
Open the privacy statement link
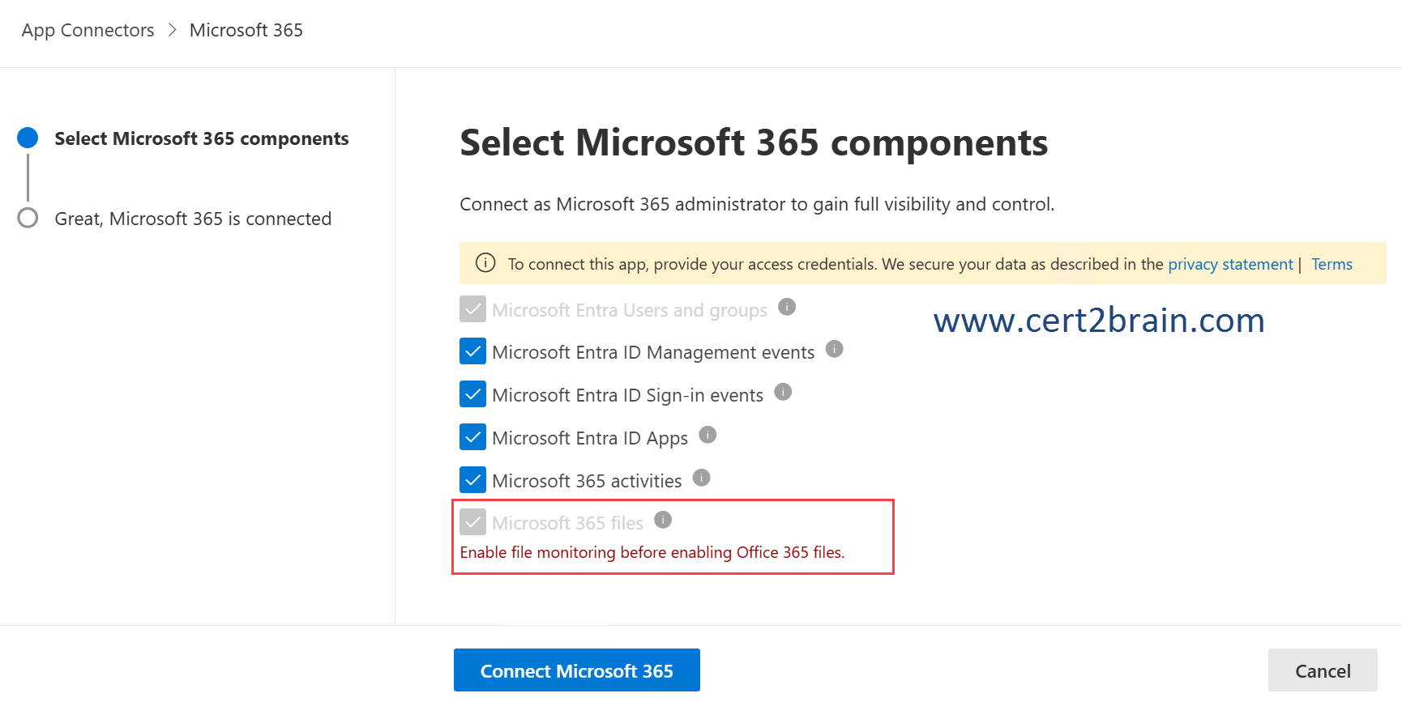coord(1230,264)
